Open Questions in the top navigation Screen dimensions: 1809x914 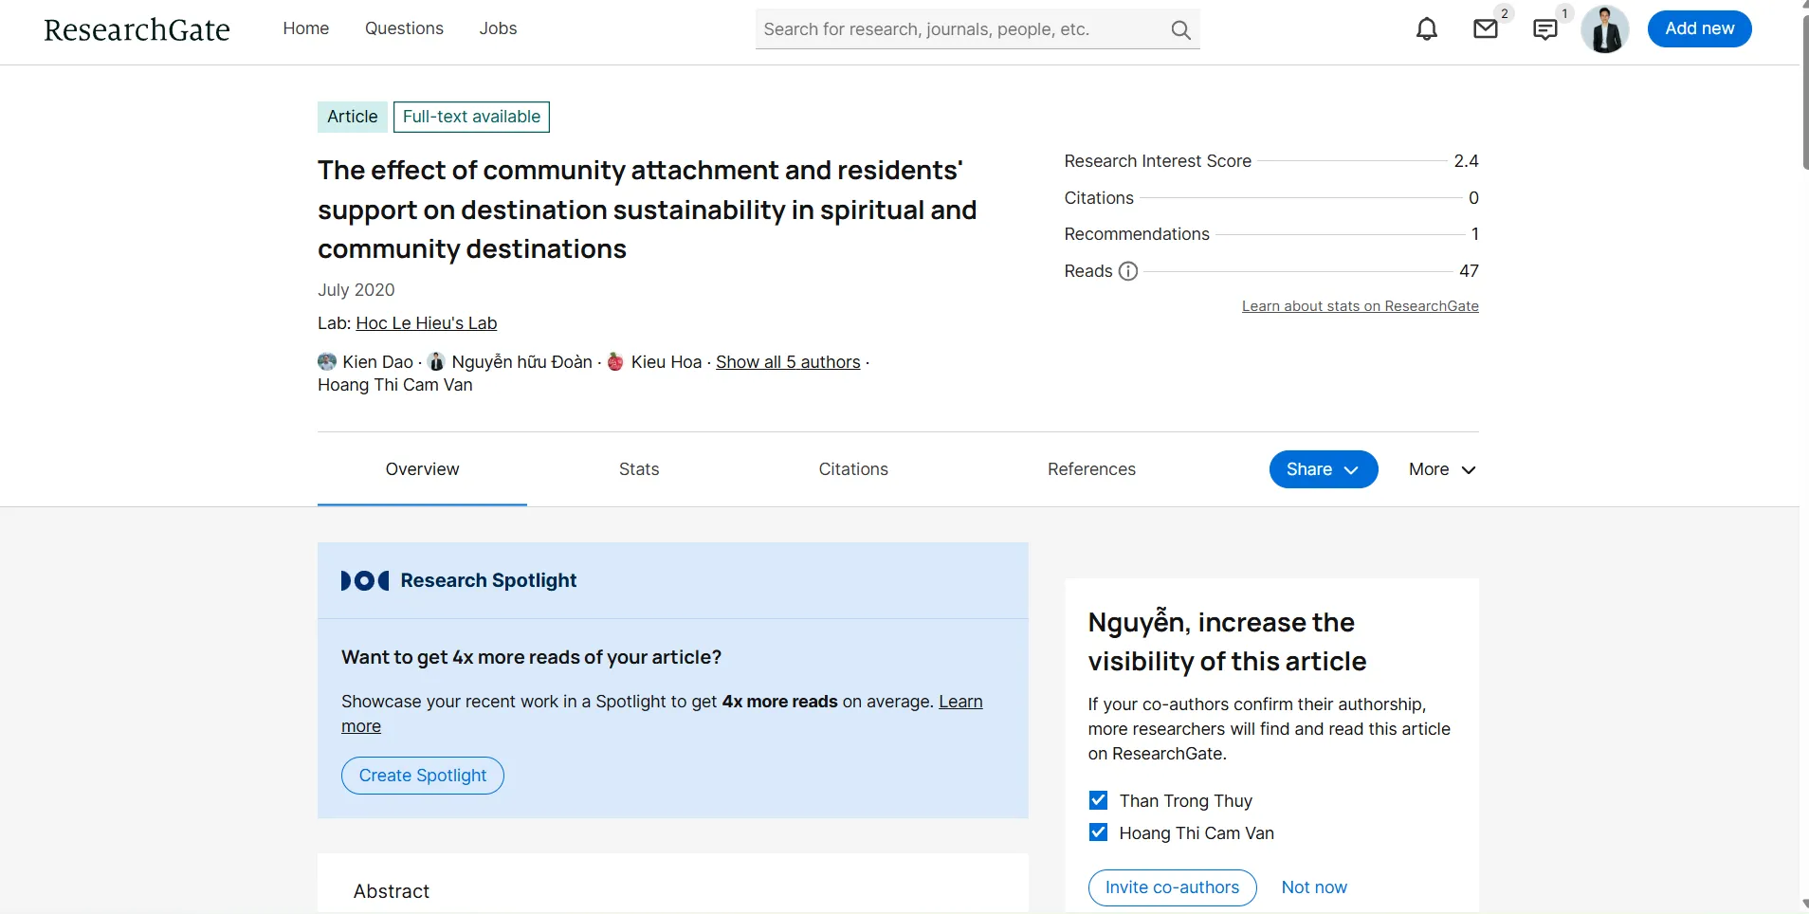coord(404,28)
